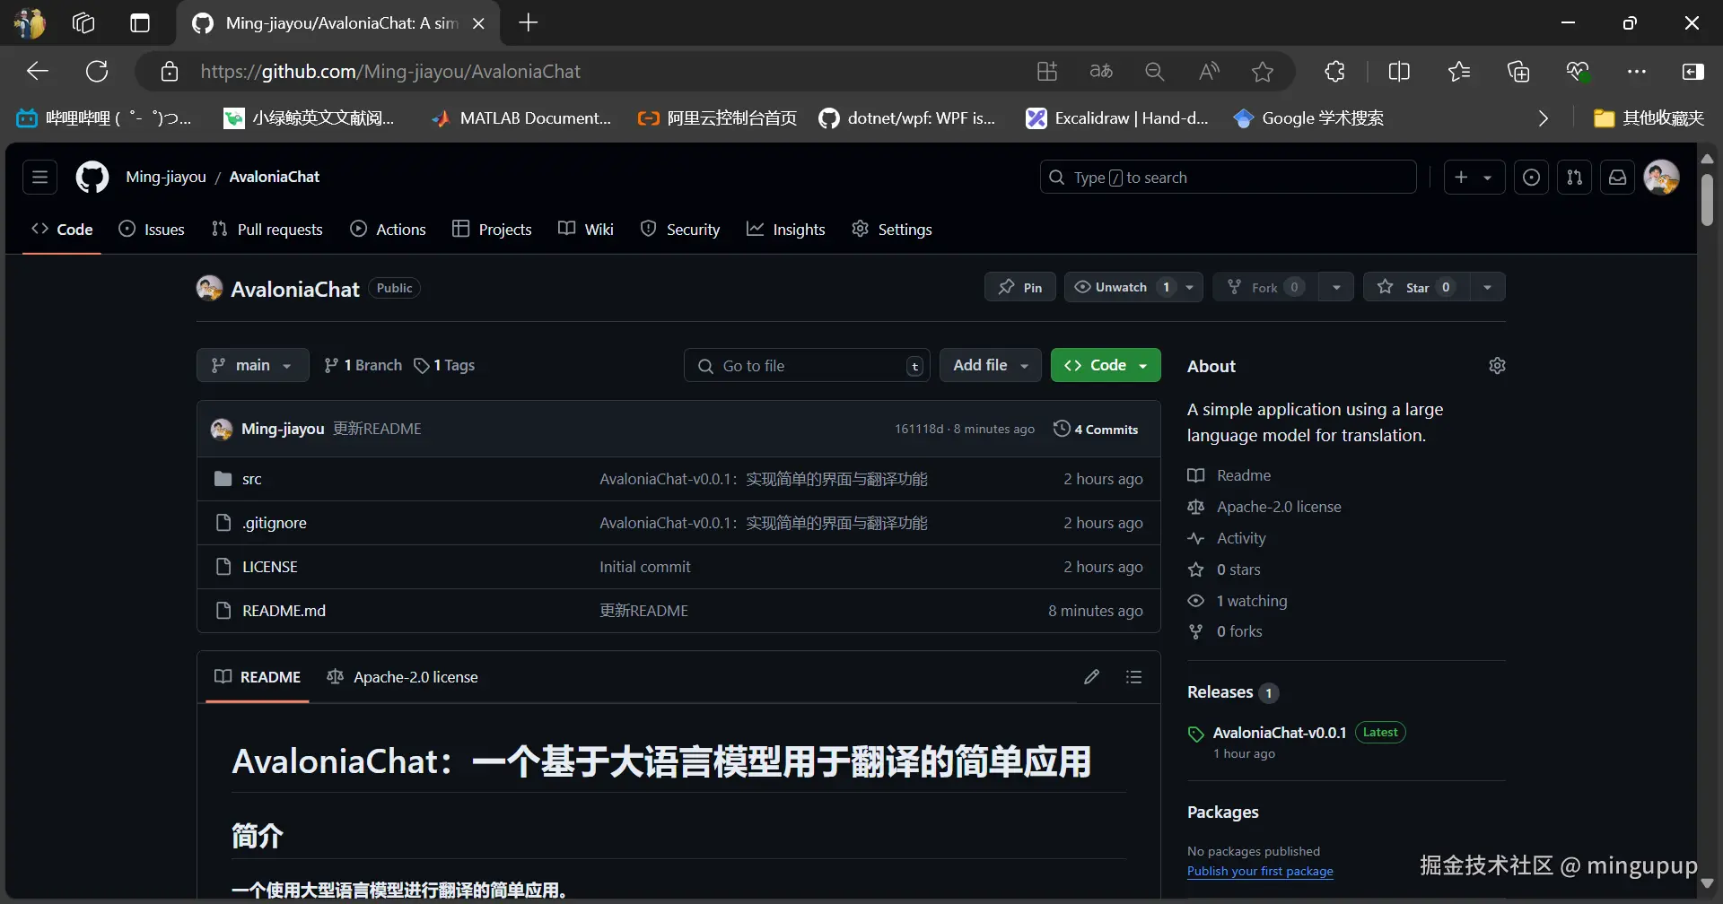Click the translate icon in address bar
Image resolution: width=1723 pixels, height=904 pixels.
tap(1101, 72)
